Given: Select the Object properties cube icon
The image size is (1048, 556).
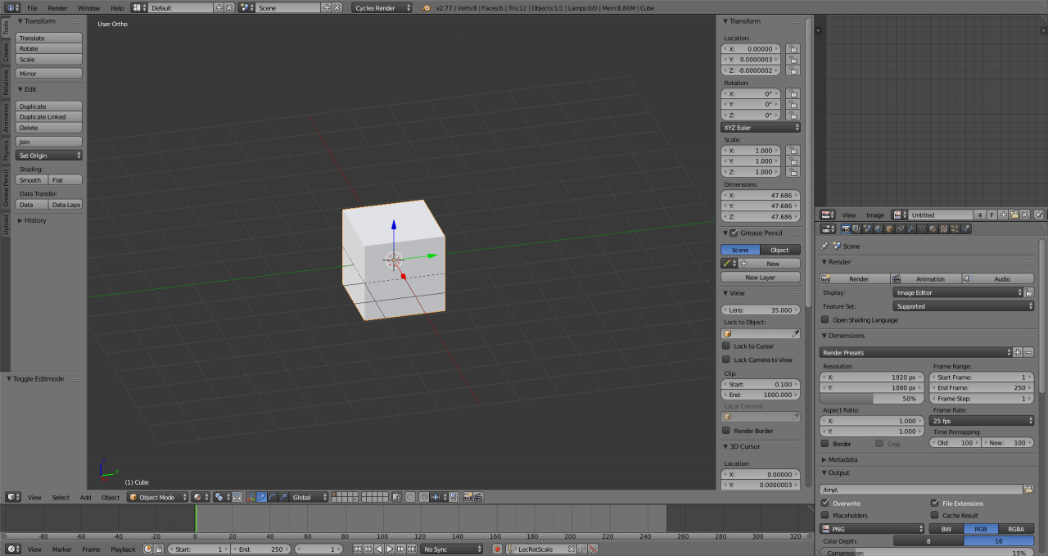Looking at the screenshot, I should coord(889,229).
